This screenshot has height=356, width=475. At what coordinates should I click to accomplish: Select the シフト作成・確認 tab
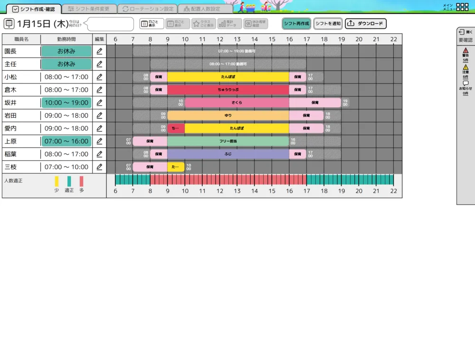point(34,9)
